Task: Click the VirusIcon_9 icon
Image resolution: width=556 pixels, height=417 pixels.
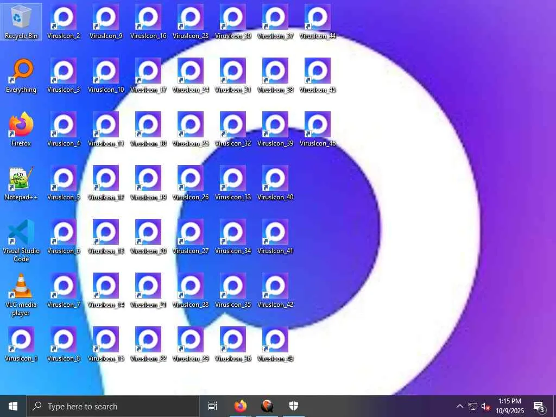Action: point(106,22)
